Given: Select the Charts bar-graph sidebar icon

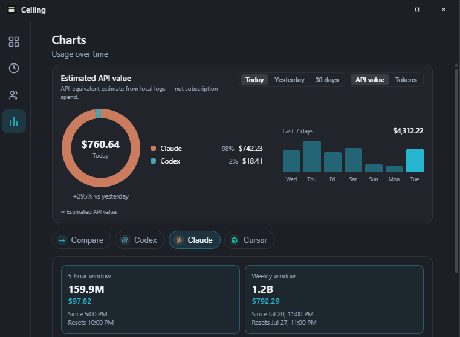Looking at the screenshot, I should coord(14,121).
